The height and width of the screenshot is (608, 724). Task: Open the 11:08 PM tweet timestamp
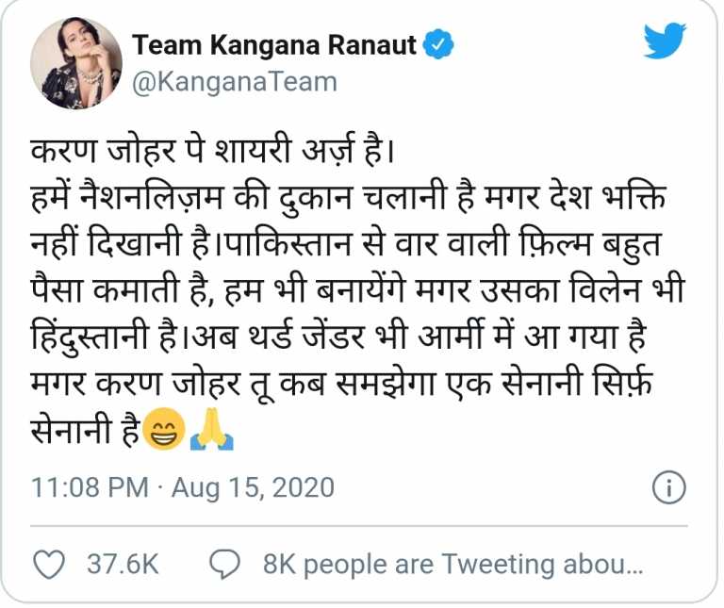click(x=90, y=487)
